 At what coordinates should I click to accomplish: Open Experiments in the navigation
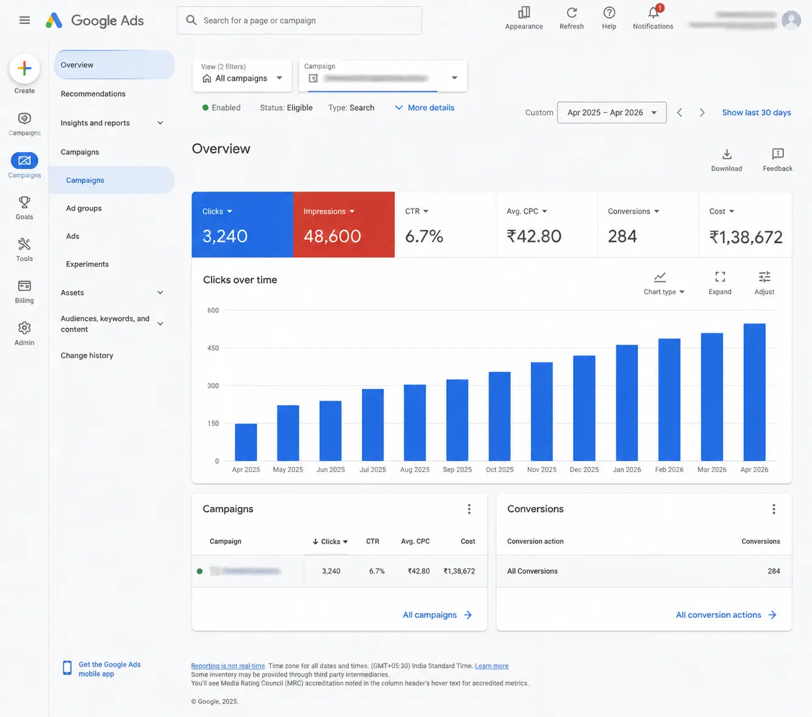88,264
